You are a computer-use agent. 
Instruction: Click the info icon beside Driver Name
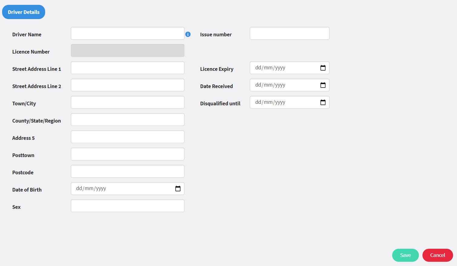click(188, 34)
